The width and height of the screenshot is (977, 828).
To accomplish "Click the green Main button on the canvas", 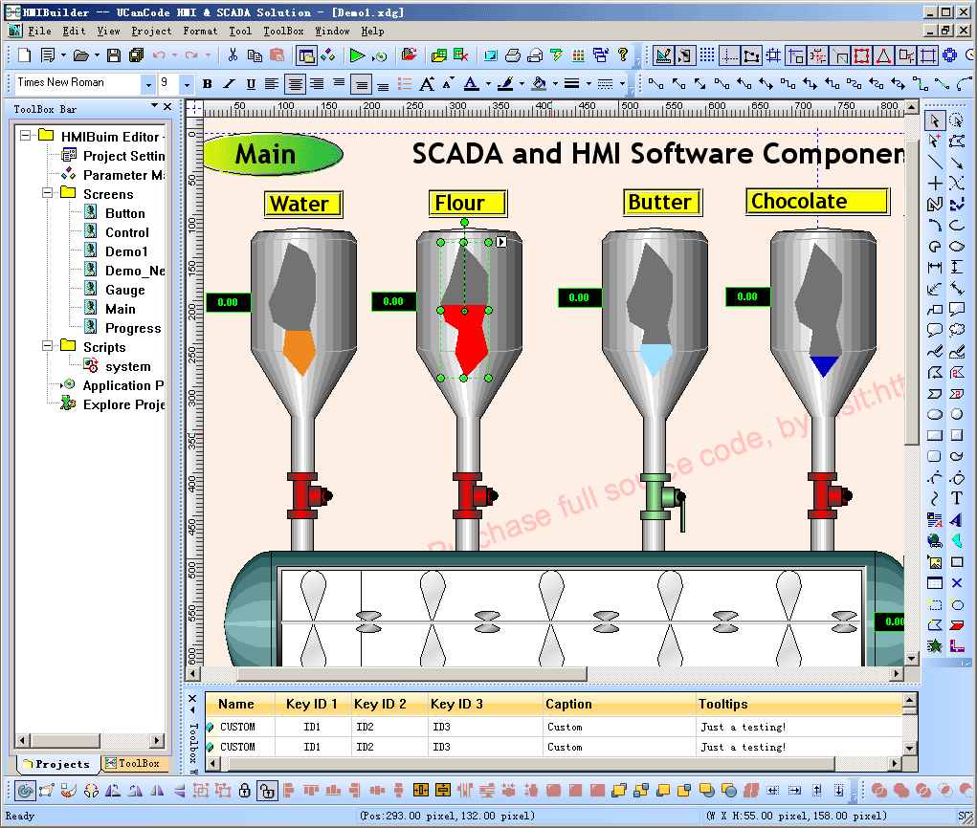I will click(271, 153).
